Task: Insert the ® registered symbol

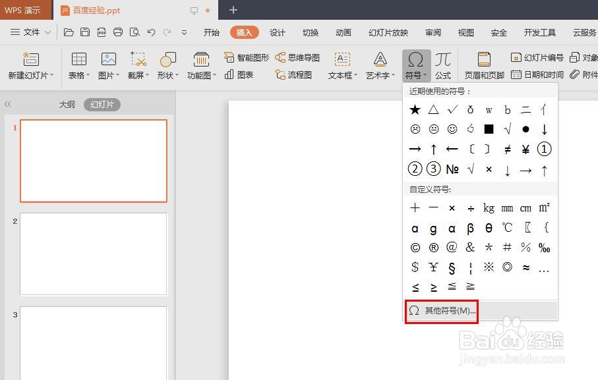Action: click(434, 248)
